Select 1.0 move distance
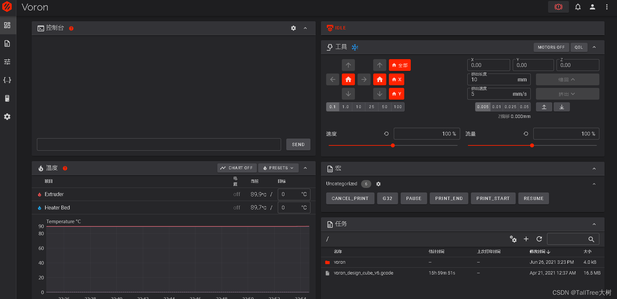 346,107
